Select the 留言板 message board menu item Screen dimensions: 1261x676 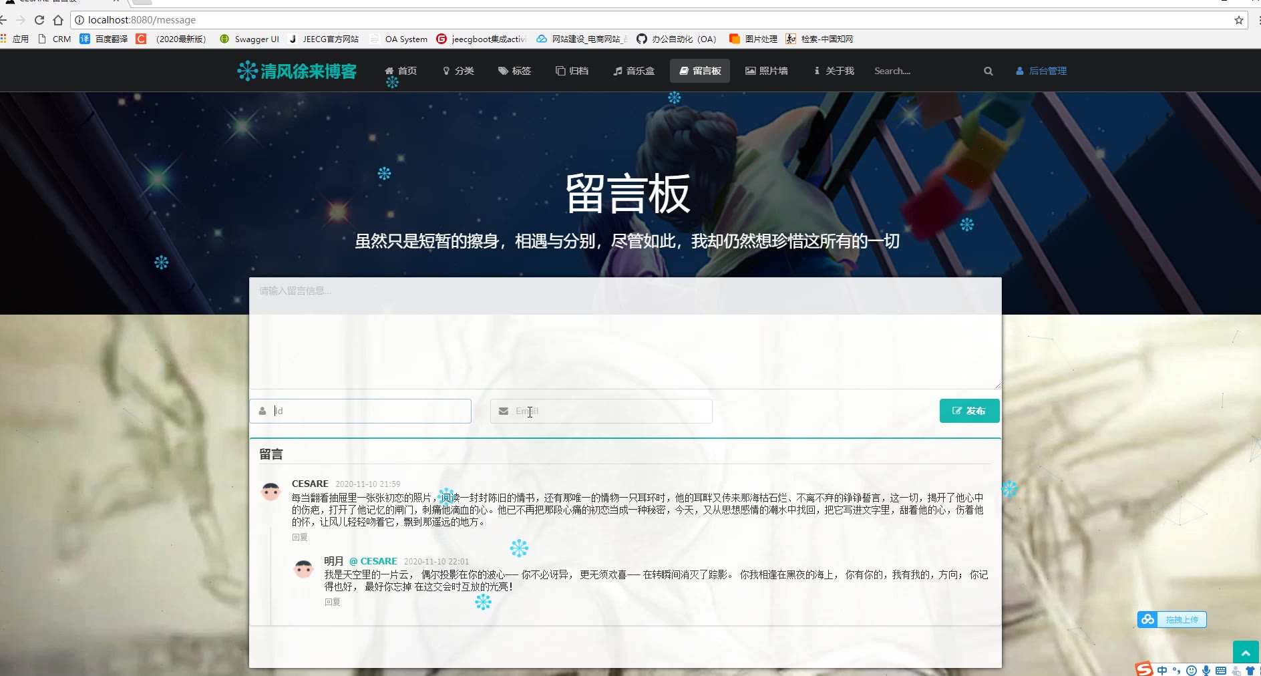click(700, 71)
